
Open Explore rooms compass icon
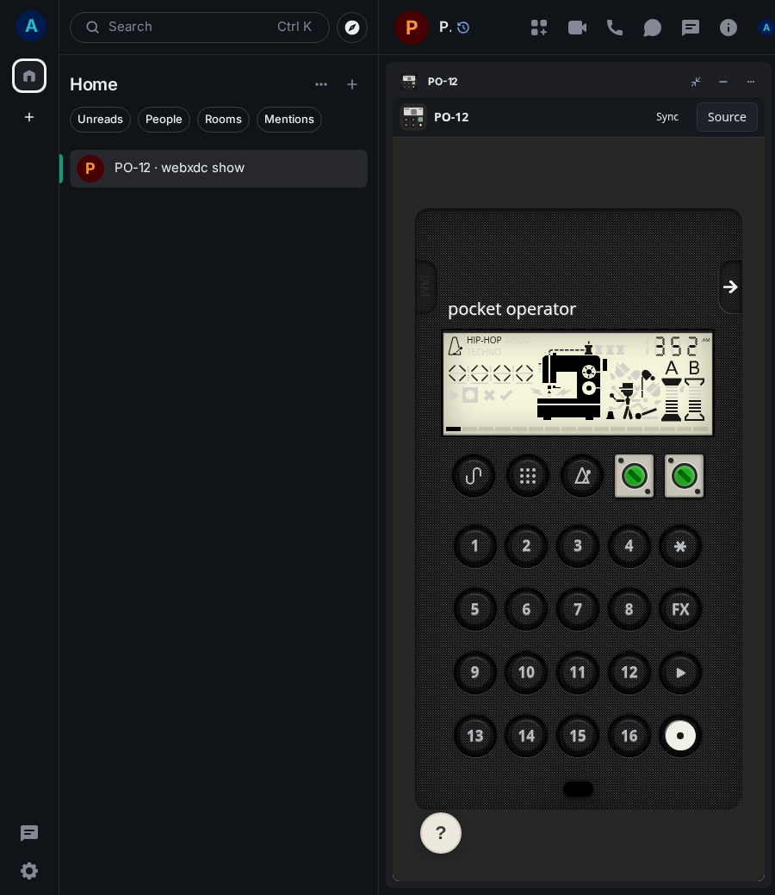click(x=352, y=28)
